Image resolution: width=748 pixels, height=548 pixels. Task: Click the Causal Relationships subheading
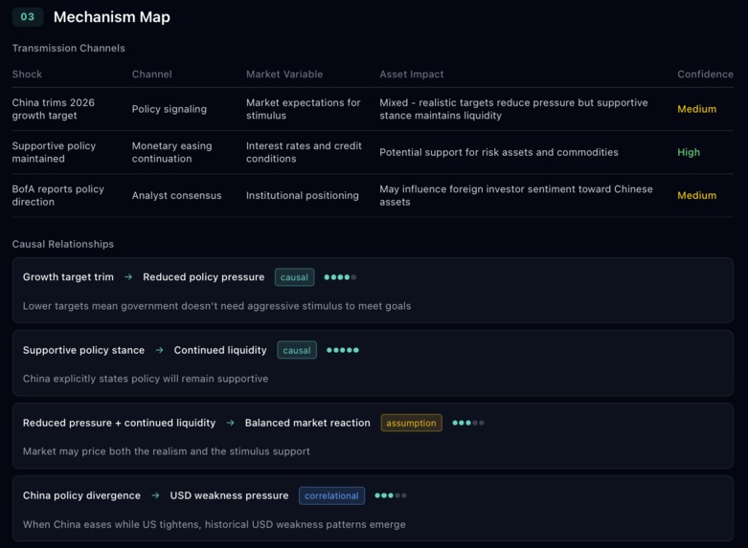pos(63,244)
